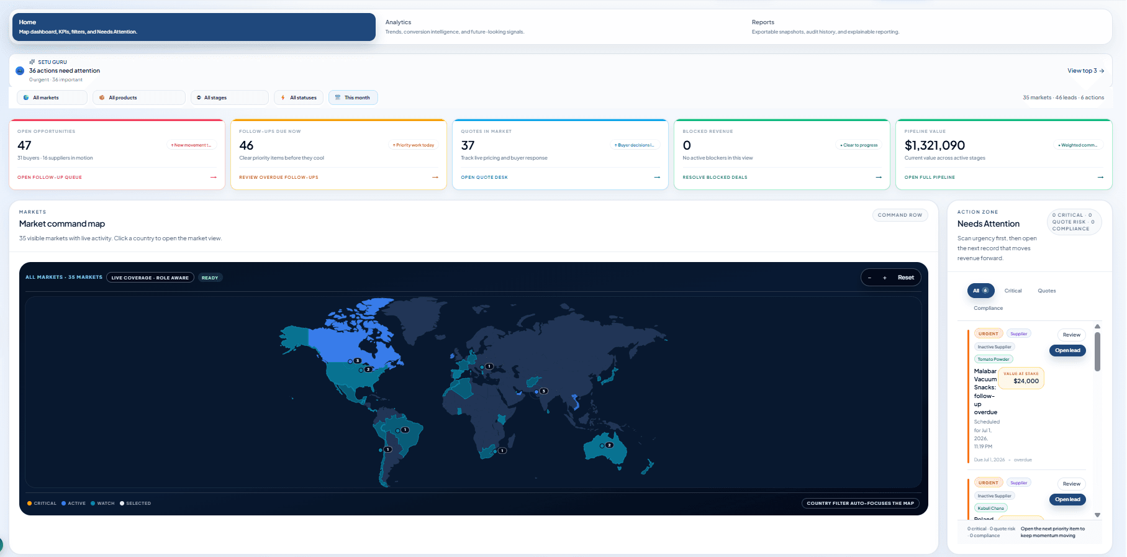Click Open lead for Malabar Vacuum Snacks
Screen dimensions: 1127x557
[1068, 350]
